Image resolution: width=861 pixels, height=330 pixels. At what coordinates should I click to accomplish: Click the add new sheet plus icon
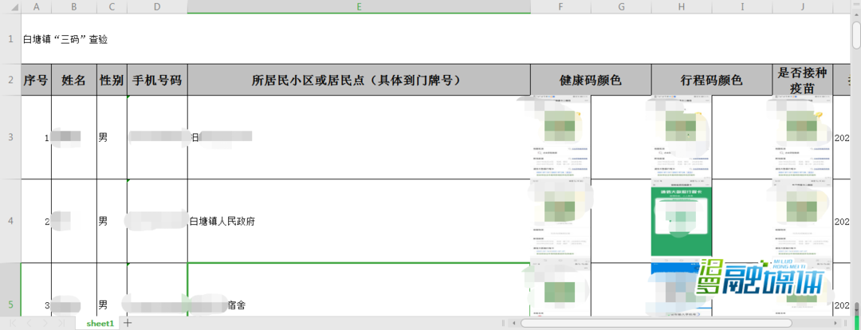coord(128,323)
